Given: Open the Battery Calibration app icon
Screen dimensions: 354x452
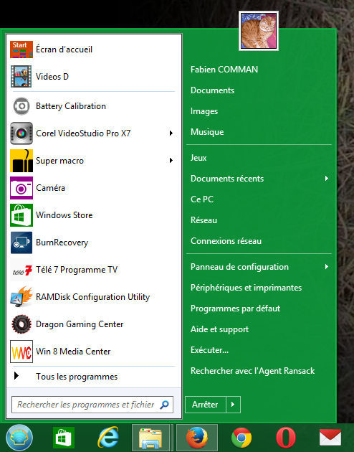Looking at the screenshot, I should click(x=21, y=106).
